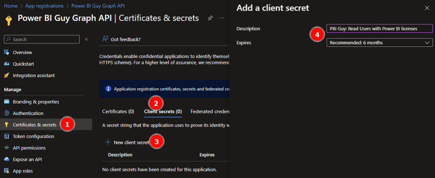This screenshot has height=178, width=435.
Task: Click the API permissions icon
Action: click(x=6, y=148)
